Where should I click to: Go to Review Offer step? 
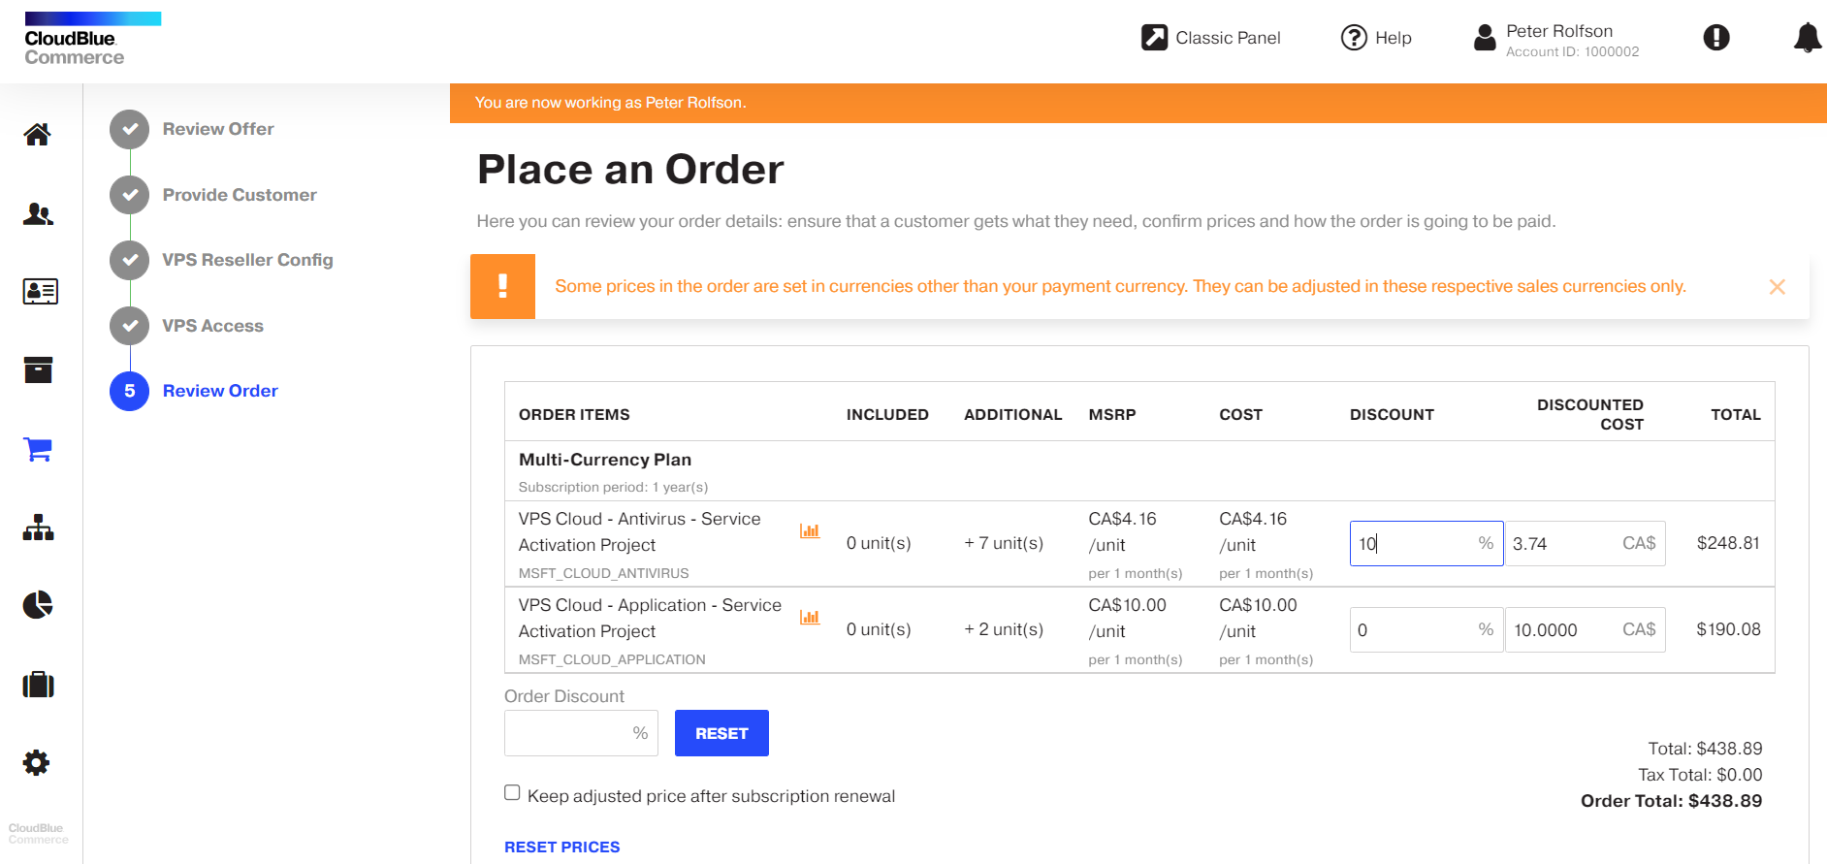218,129
